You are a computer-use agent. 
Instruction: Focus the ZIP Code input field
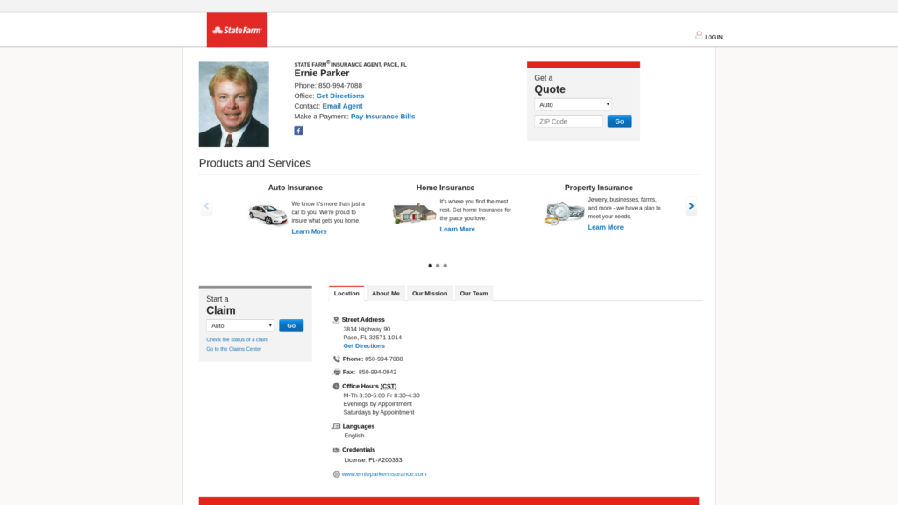point(568,122)
